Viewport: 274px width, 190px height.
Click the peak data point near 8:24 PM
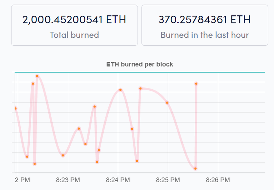pyautogui.click(x=121, y=90)
